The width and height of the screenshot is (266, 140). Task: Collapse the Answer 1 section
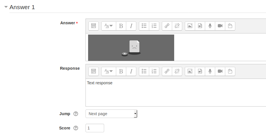click(x=6, y=7)
